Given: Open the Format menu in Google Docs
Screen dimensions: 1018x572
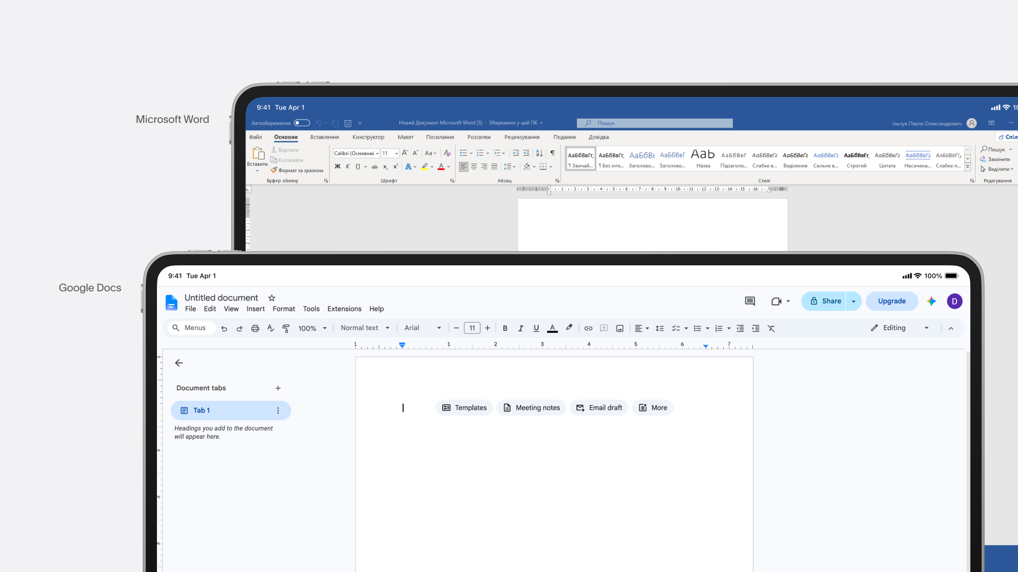Looking at the screenshot, I should [284, 309].
